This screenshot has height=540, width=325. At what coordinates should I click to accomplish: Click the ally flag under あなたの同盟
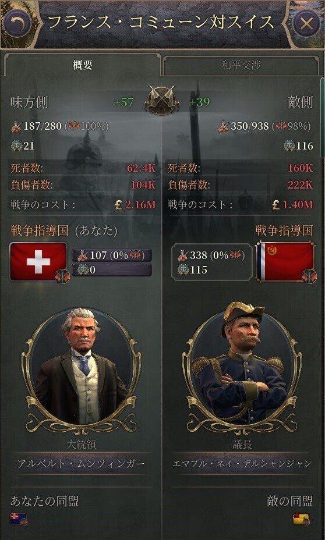[x=18, y=519]
